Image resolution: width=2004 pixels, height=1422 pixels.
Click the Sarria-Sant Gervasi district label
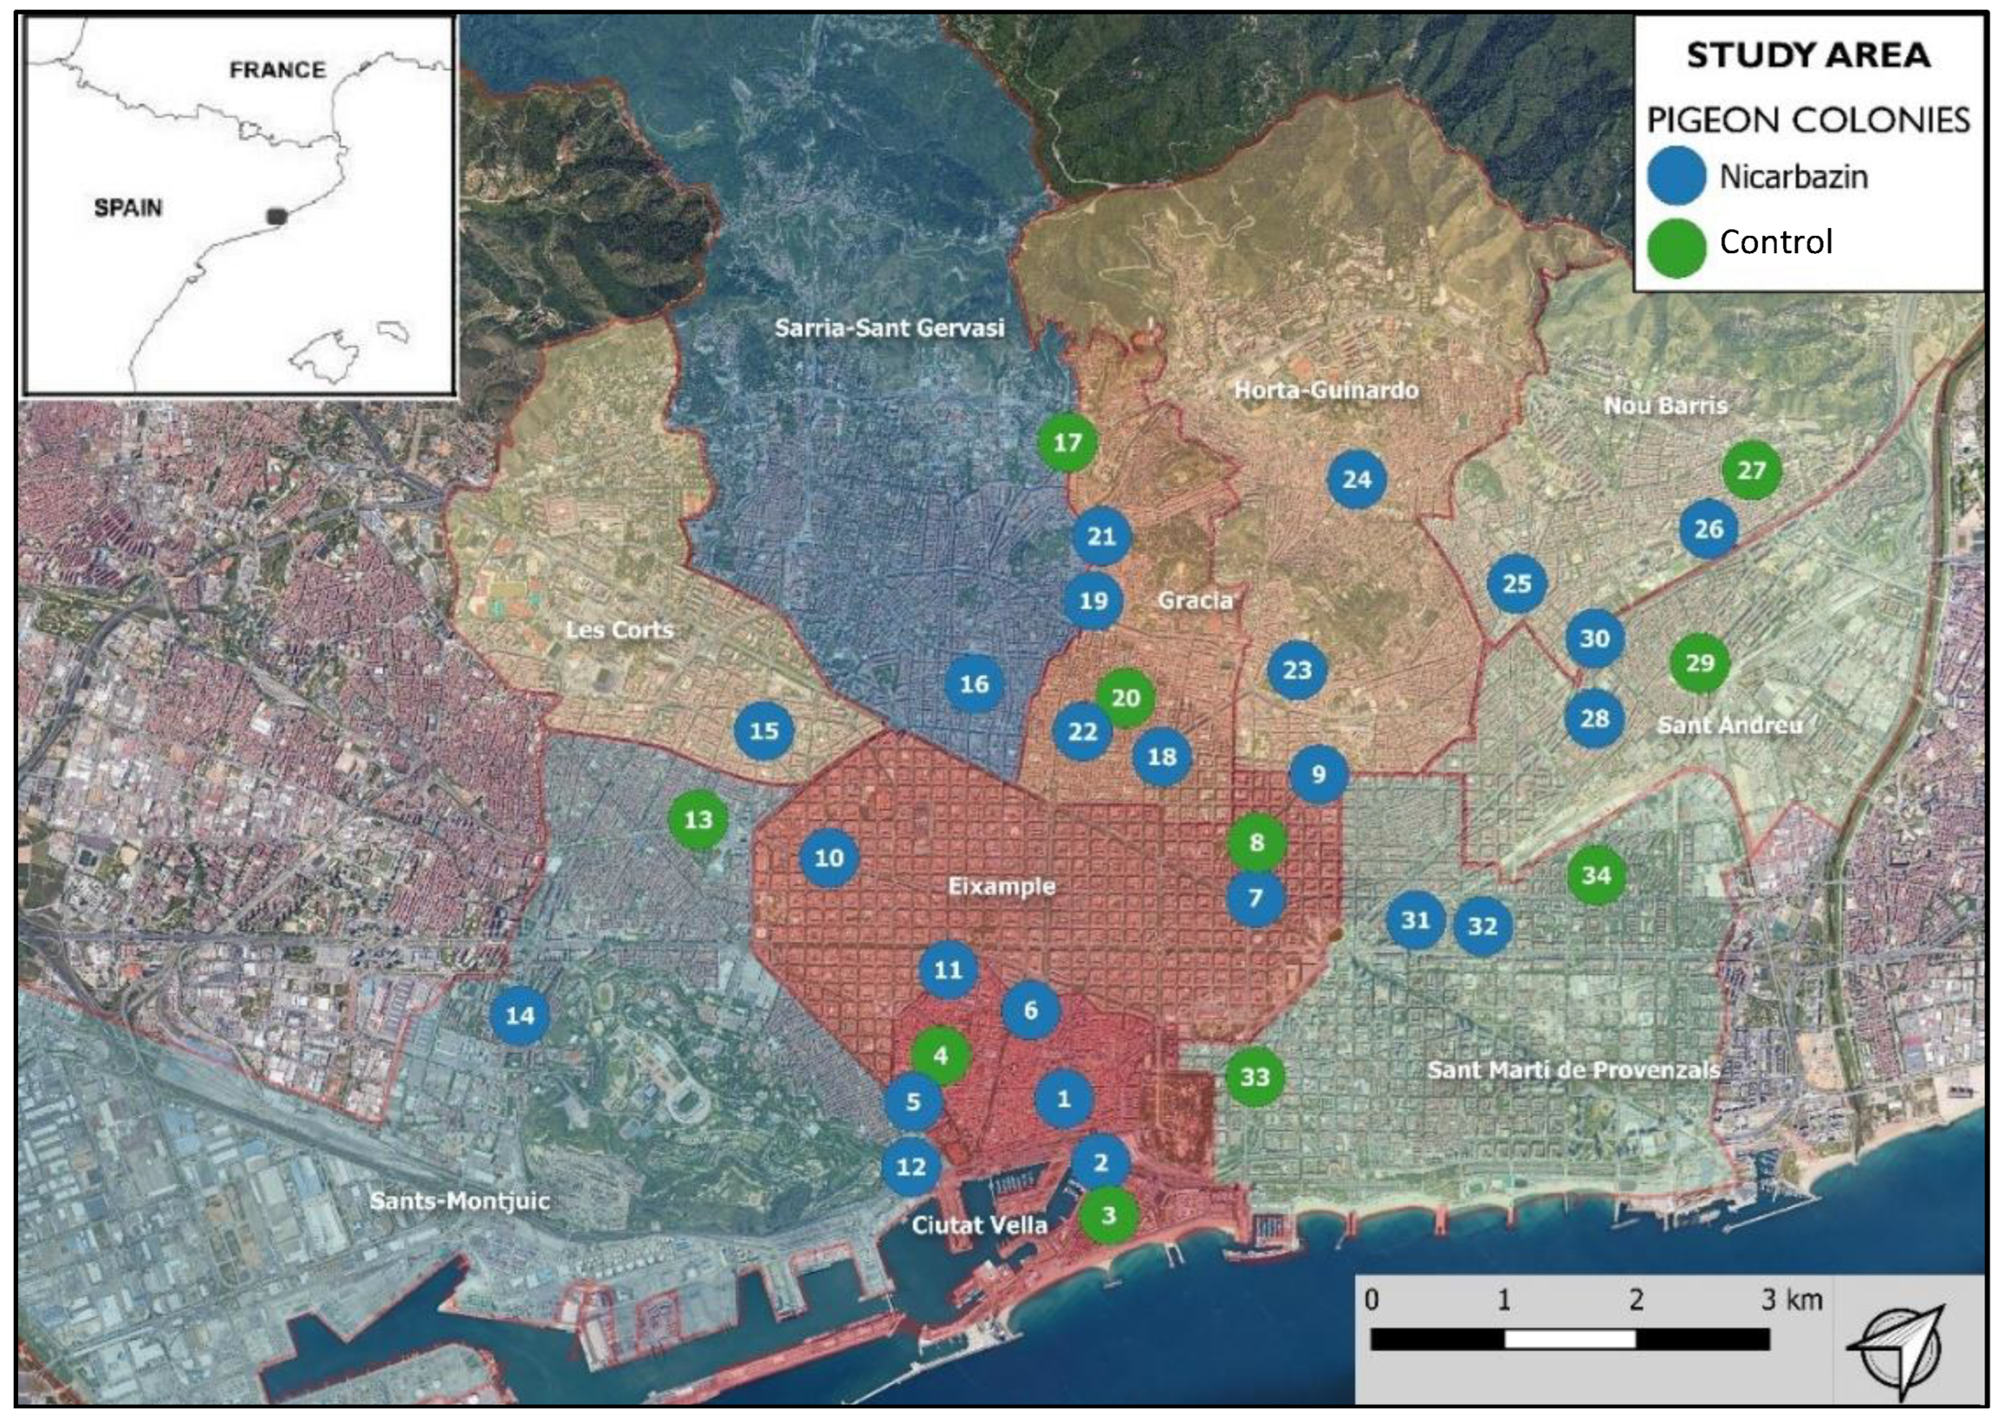[x=889, y=328]
